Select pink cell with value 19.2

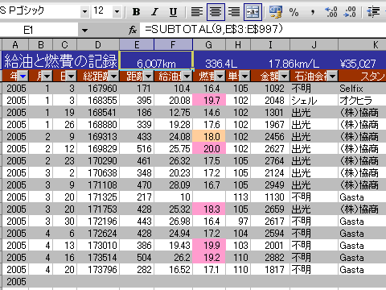[x=209, y=258]
